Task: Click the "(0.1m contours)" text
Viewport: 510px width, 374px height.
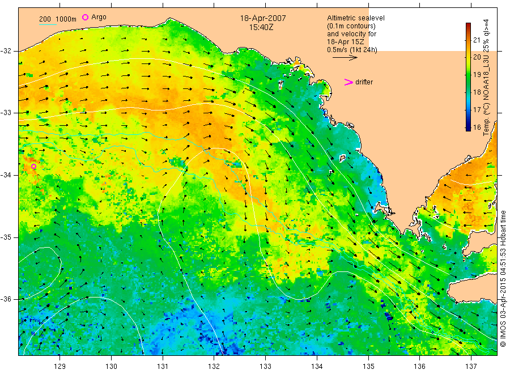Action: click(351, 26)
